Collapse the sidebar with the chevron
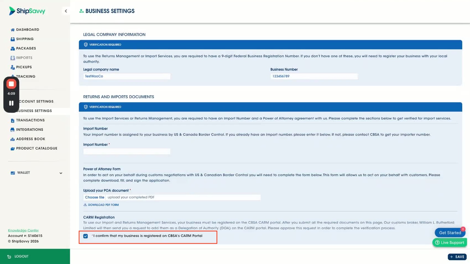This screenshot has height=264, width=470. [x=66, y=11]
